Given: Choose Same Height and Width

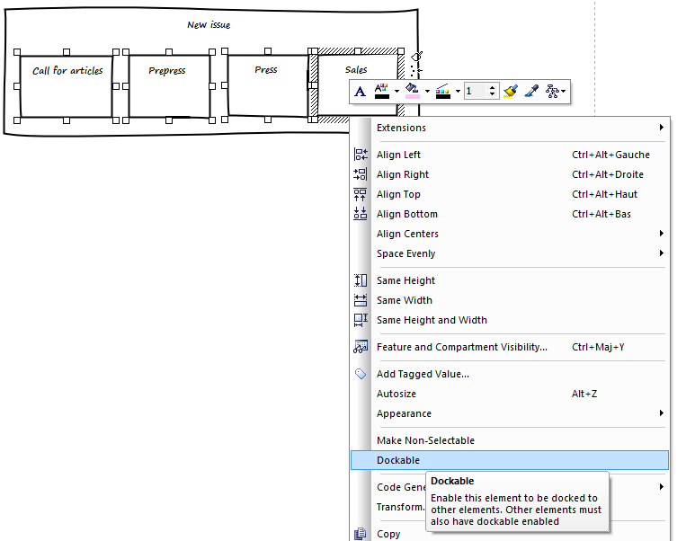Looking at the screenshot, I should pos(432,320).
